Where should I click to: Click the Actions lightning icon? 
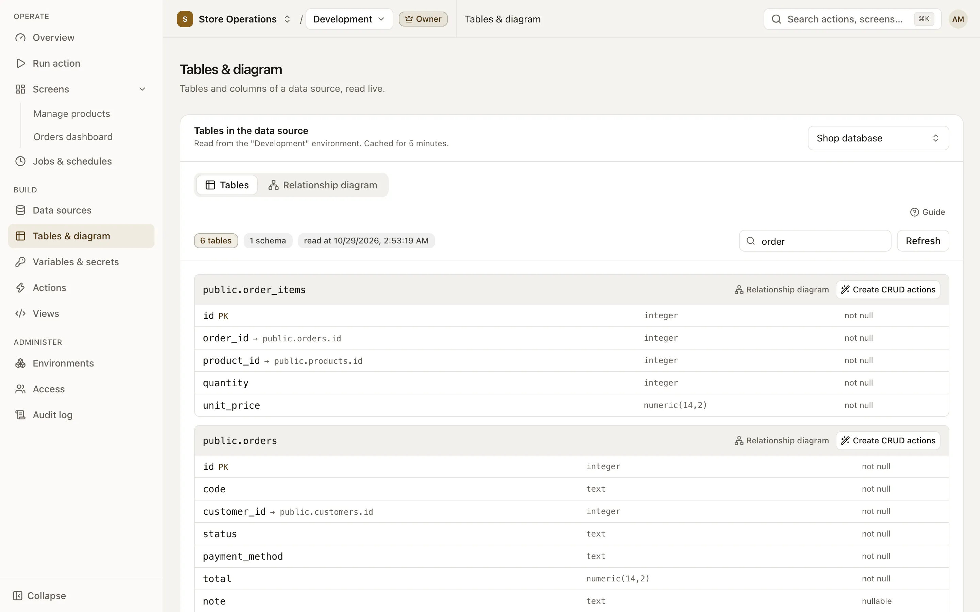coord(20,288)
